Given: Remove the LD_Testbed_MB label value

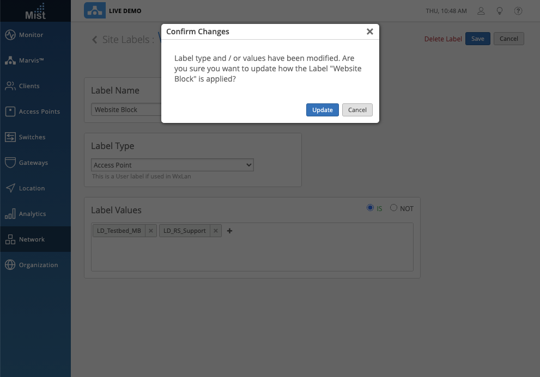Looking at the screenshot, I should (x=151, y=231).
